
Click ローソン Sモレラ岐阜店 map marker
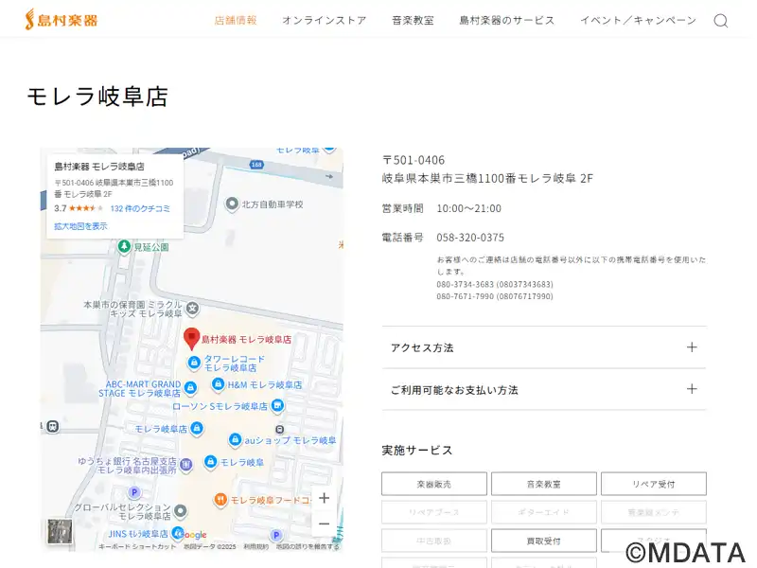pos(277,406)
